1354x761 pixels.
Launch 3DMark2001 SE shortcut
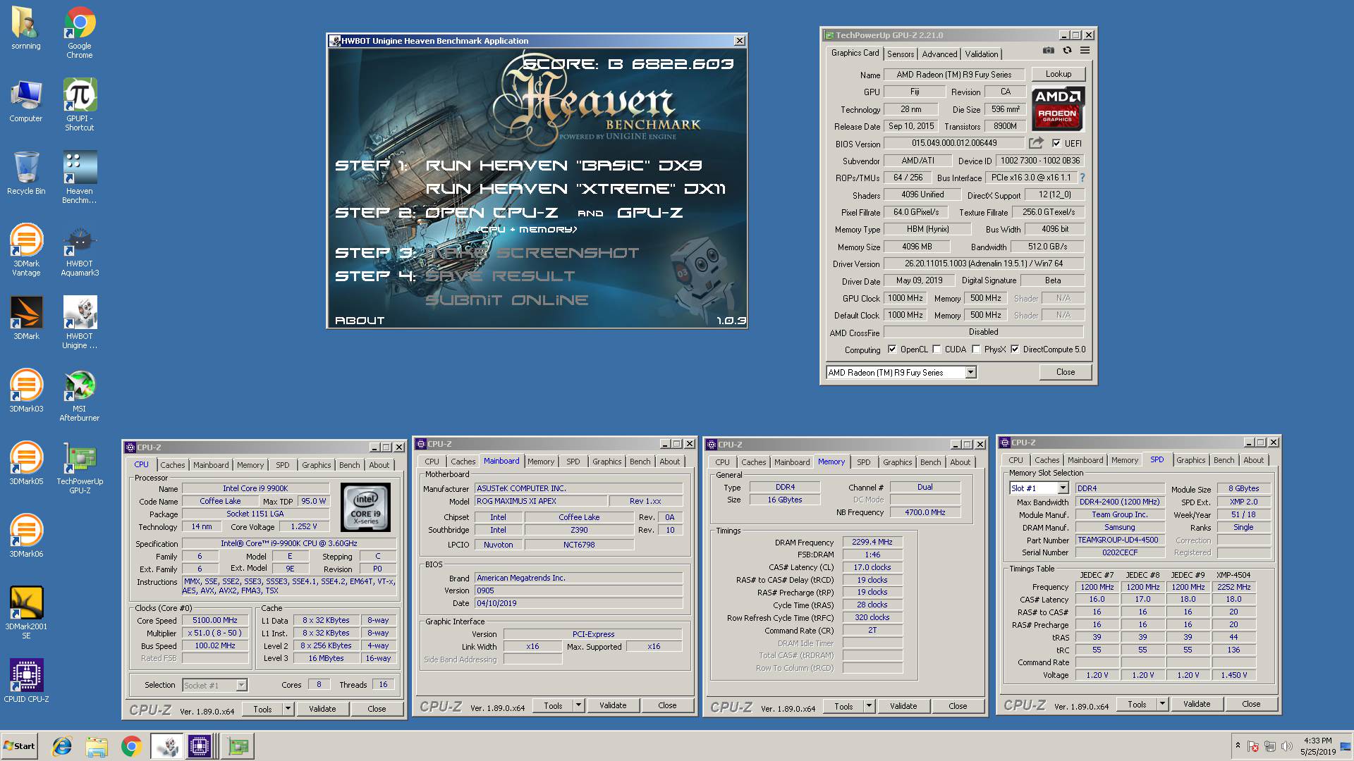coord(26,613)
